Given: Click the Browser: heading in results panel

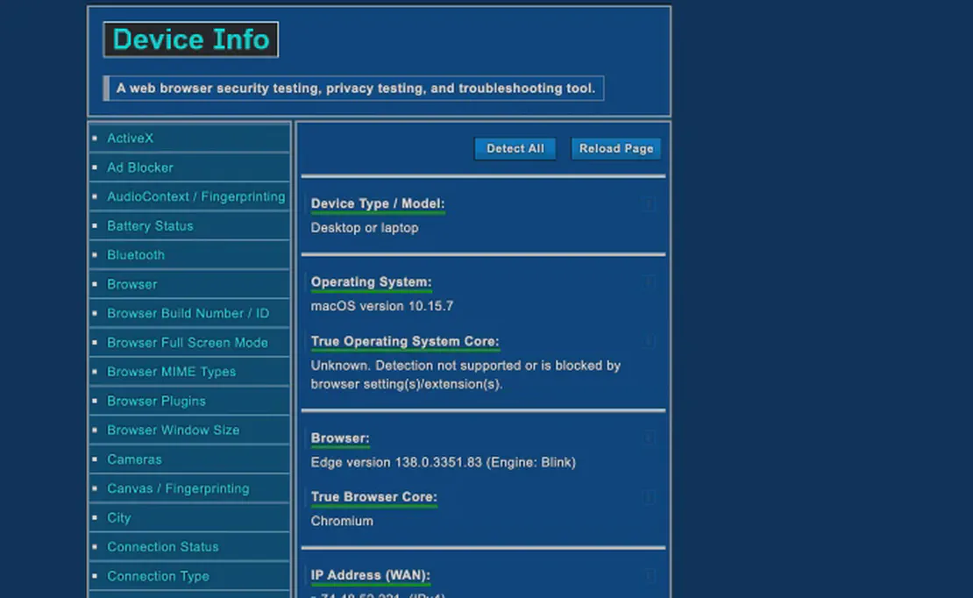Looking at the screenshot, I should [340, 438].
